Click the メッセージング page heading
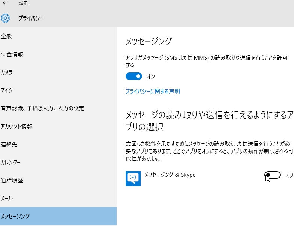The width and height of the screenshot is (294, 226). (x=149, y=41)
